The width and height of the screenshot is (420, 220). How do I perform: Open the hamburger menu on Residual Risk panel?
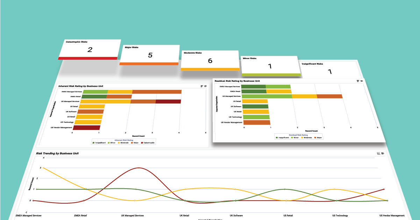(x=361, y=81)
